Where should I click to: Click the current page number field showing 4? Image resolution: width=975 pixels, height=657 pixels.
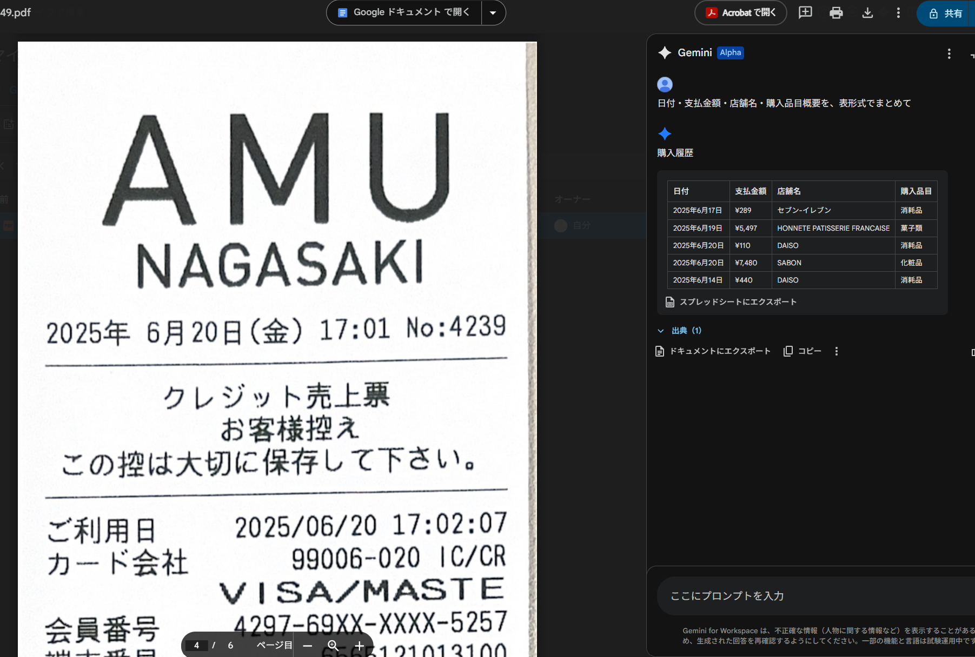[x=196, y=645]
